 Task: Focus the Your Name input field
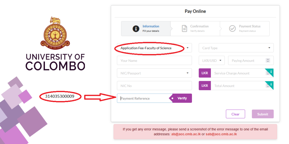[154, 60]
